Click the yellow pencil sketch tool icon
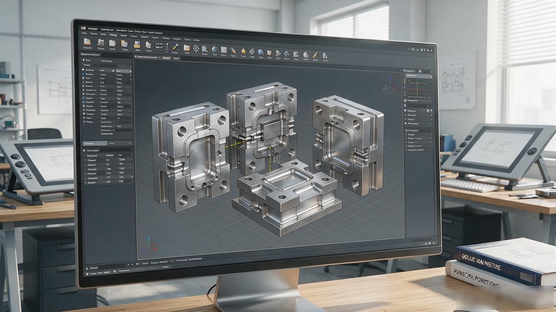The image size is (556, 312). pos(175,46)
